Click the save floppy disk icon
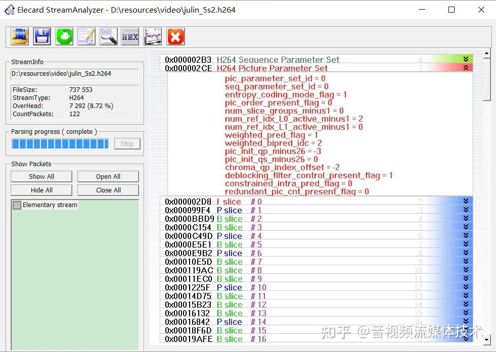 (x=42, y=36)
